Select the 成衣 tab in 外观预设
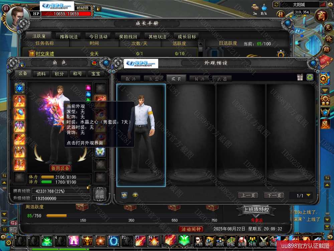 click(176, 79)
